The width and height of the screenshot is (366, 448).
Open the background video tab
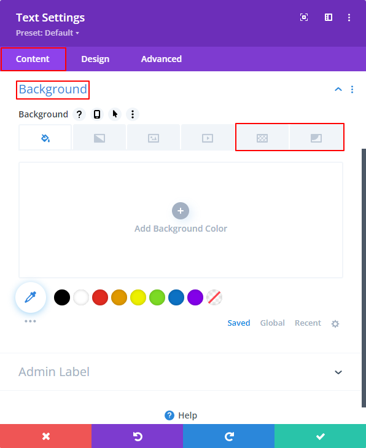208,138
